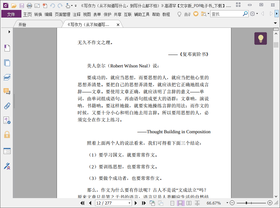Go to first page
Image resolution: width=280 pixels, height=208 pixels.
pos(82,203)
